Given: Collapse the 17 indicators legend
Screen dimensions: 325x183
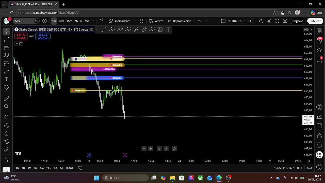Looking at the screenshot, I should pos(19,43).
